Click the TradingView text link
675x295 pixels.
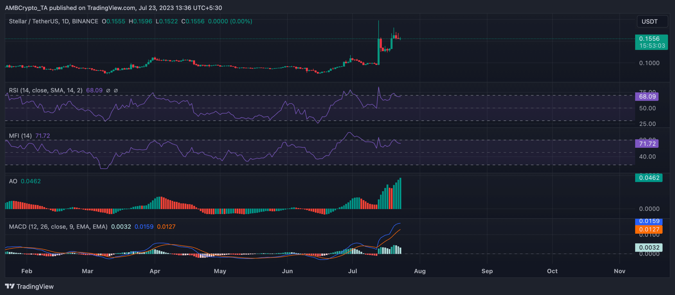pyautogui.click(x=35, y=287)
